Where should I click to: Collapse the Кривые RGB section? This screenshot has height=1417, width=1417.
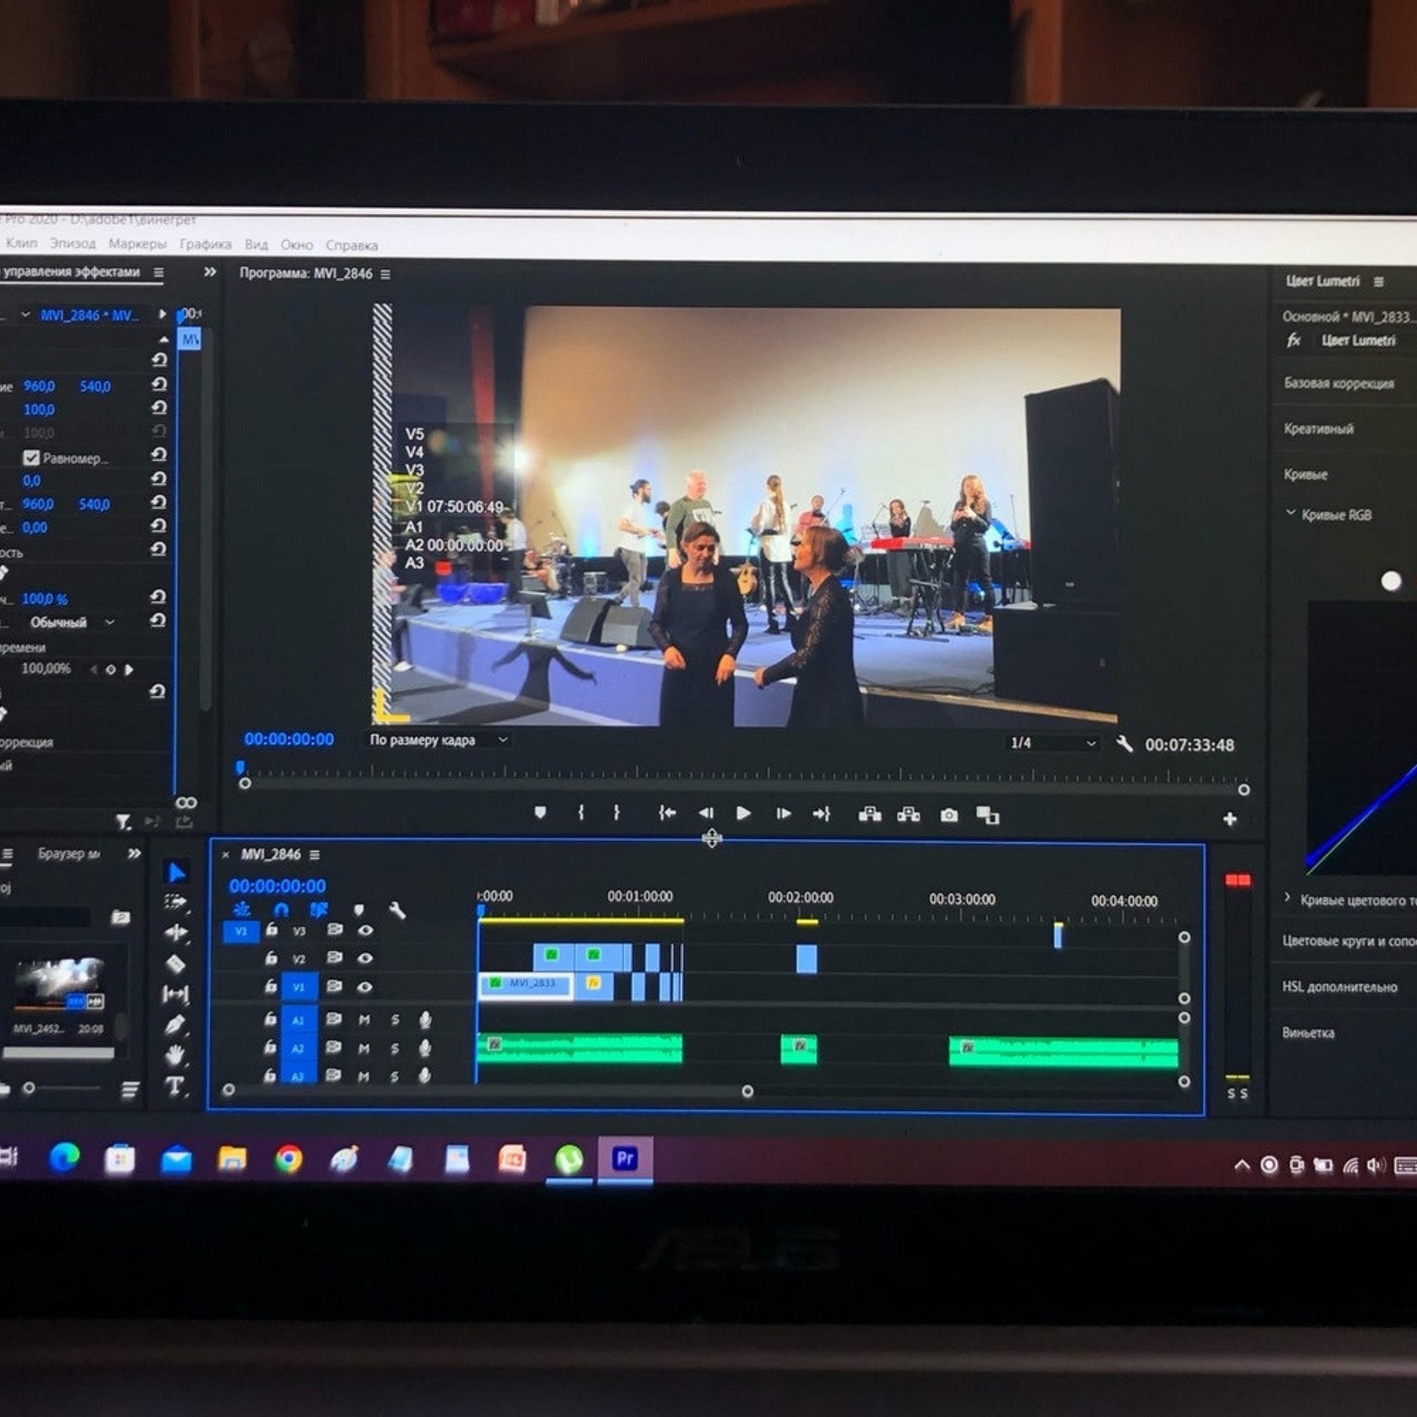1291,513
